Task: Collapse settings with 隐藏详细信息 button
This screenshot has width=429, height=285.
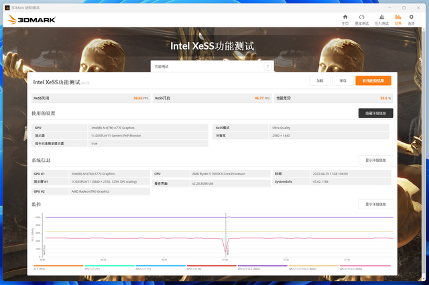Action: (375, 113)
